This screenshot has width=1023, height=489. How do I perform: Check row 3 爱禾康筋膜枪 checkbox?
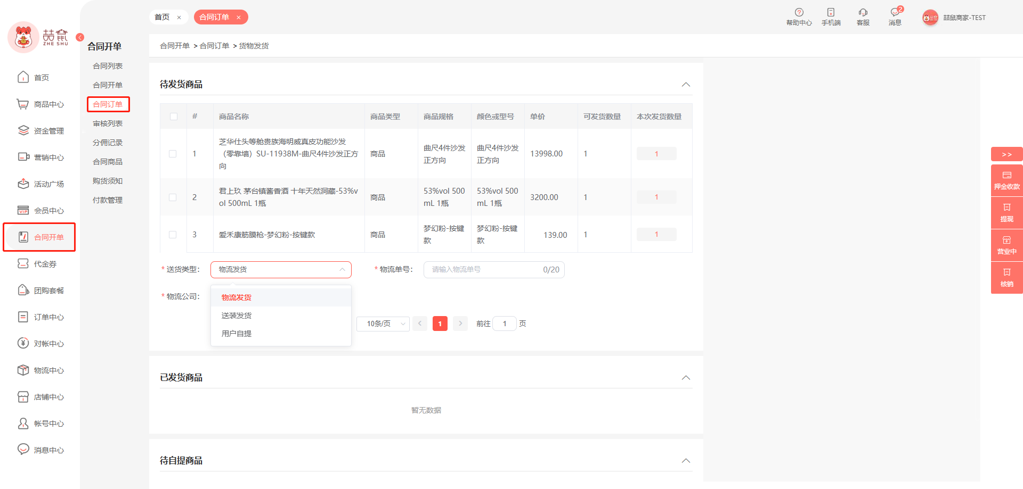[173, 235]
